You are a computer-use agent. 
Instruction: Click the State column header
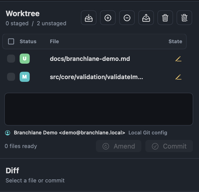point(175,41)
